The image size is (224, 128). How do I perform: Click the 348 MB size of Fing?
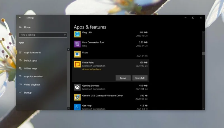[x=143, y=33]
